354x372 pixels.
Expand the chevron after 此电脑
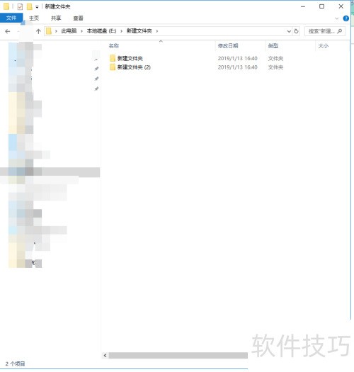81,31
